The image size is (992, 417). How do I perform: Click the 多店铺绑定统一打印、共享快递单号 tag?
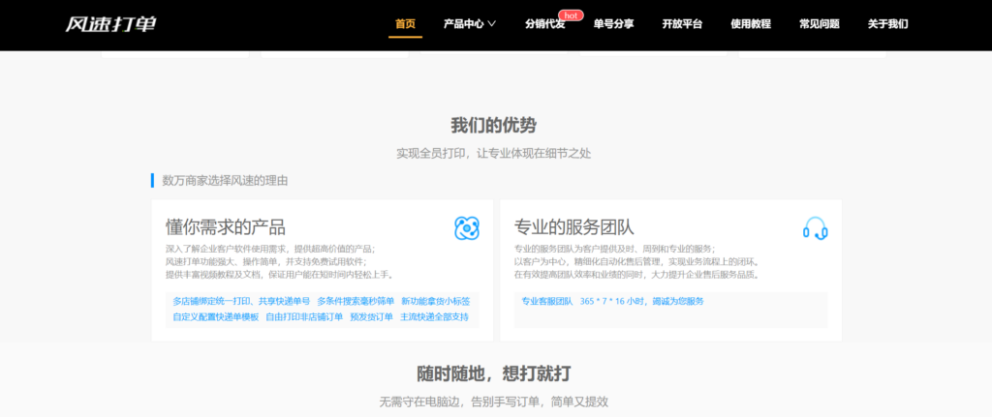click(241, 301)
